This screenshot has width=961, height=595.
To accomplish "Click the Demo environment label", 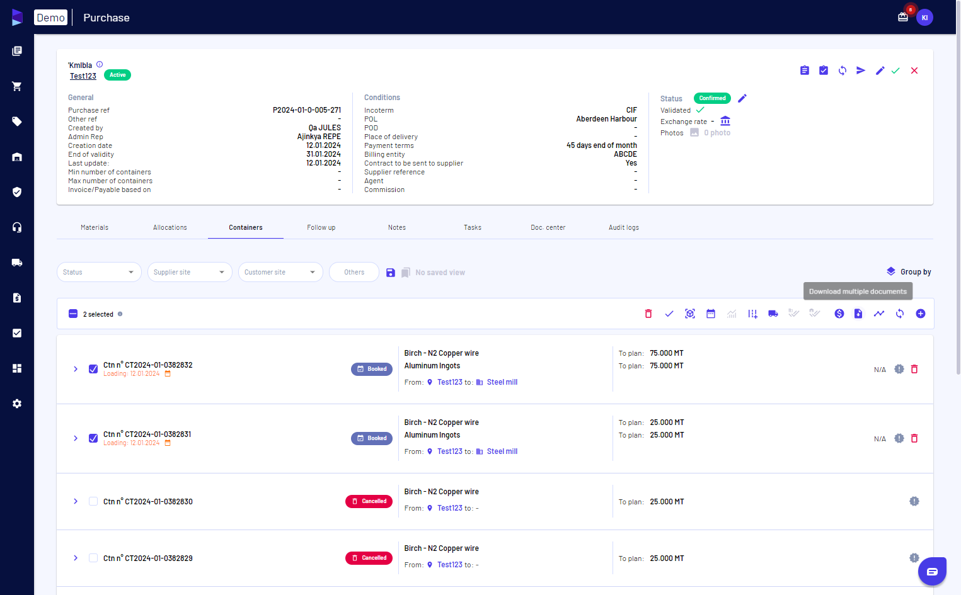I will pos(51,18).
